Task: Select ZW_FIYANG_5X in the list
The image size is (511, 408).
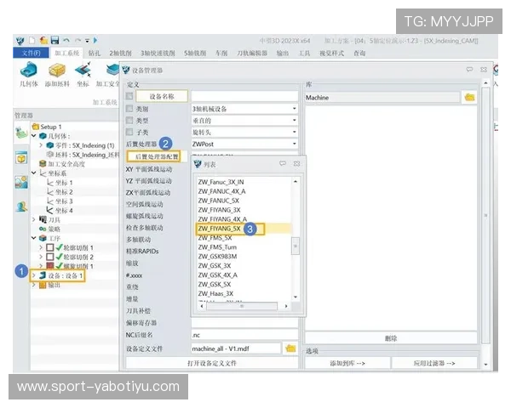Action: (220, 228)
